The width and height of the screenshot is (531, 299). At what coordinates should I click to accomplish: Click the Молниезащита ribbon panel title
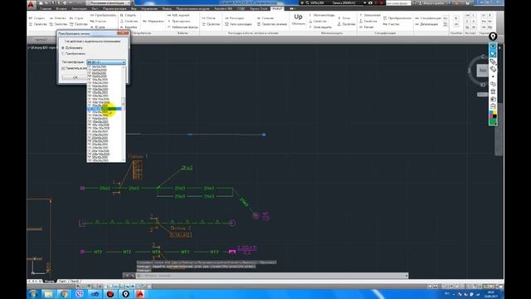point(332,33)
